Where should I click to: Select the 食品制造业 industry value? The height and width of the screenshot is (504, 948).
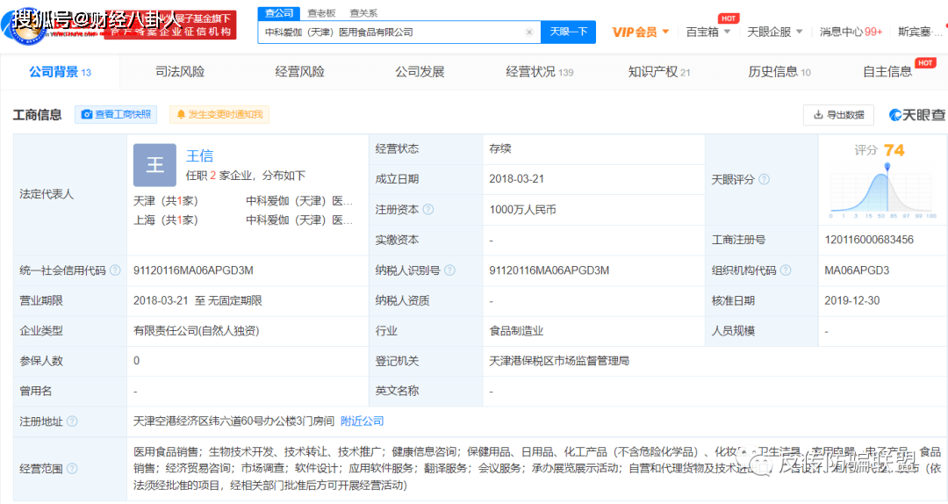click(516, 331)
